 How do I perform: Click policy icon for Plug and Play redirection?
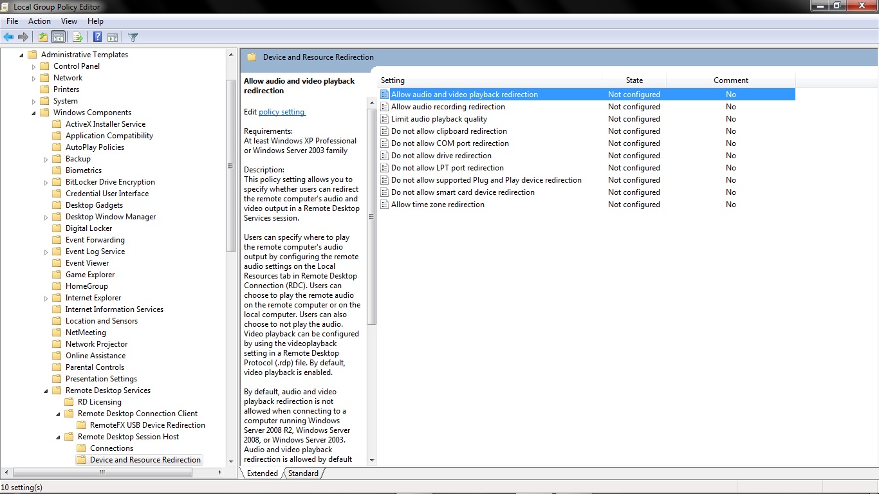[x=385, y=180]
